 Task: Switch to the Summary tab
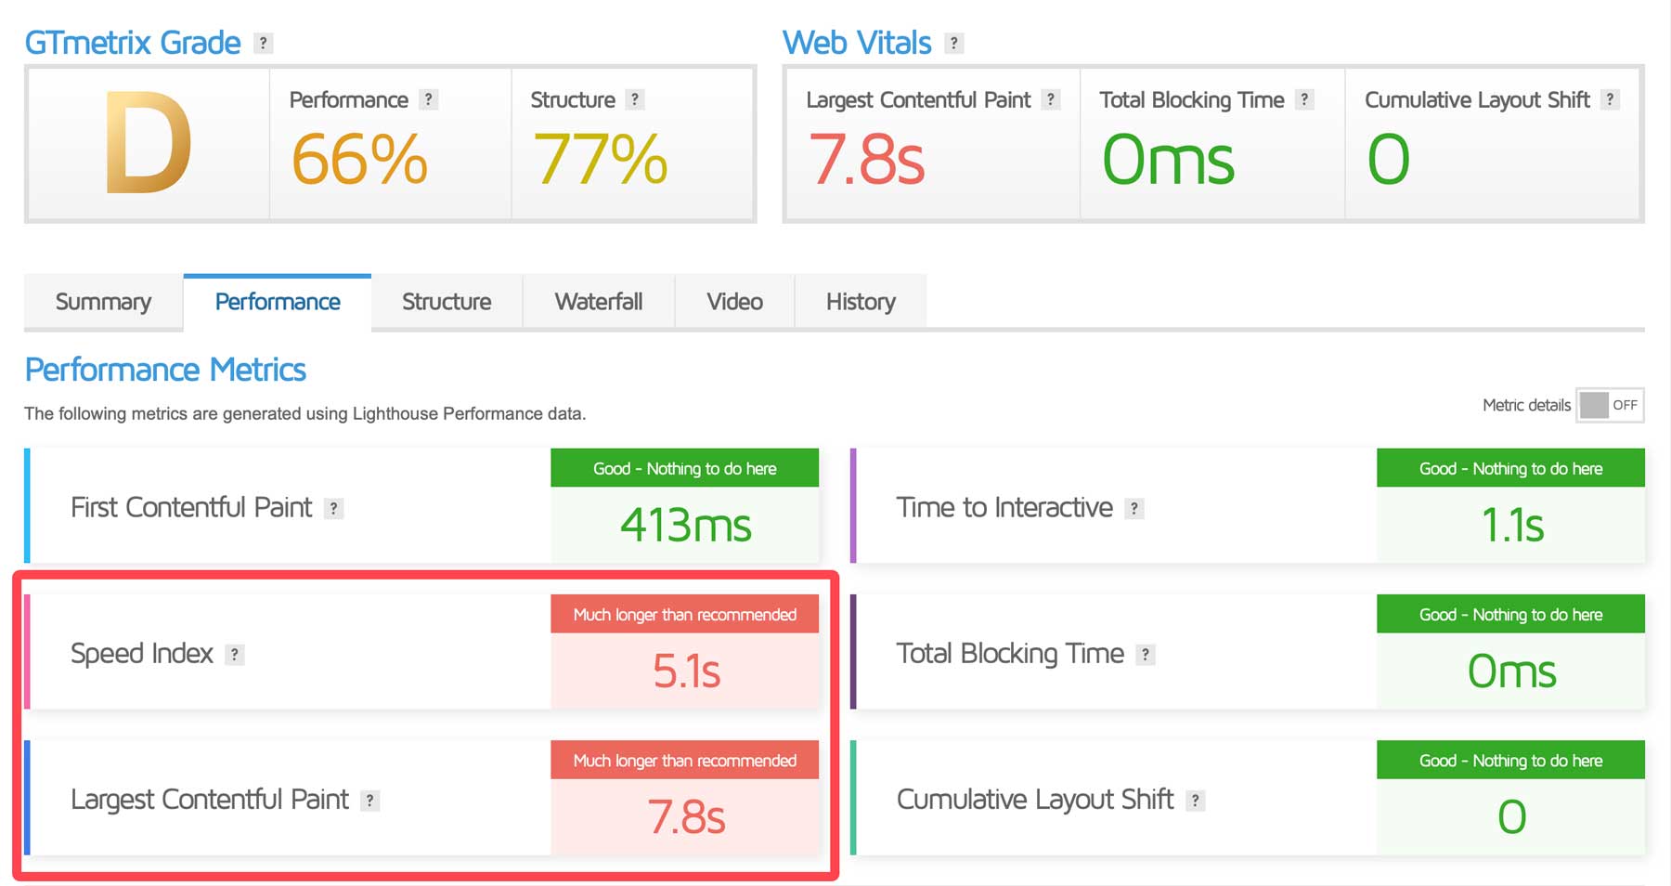point(103,301)
